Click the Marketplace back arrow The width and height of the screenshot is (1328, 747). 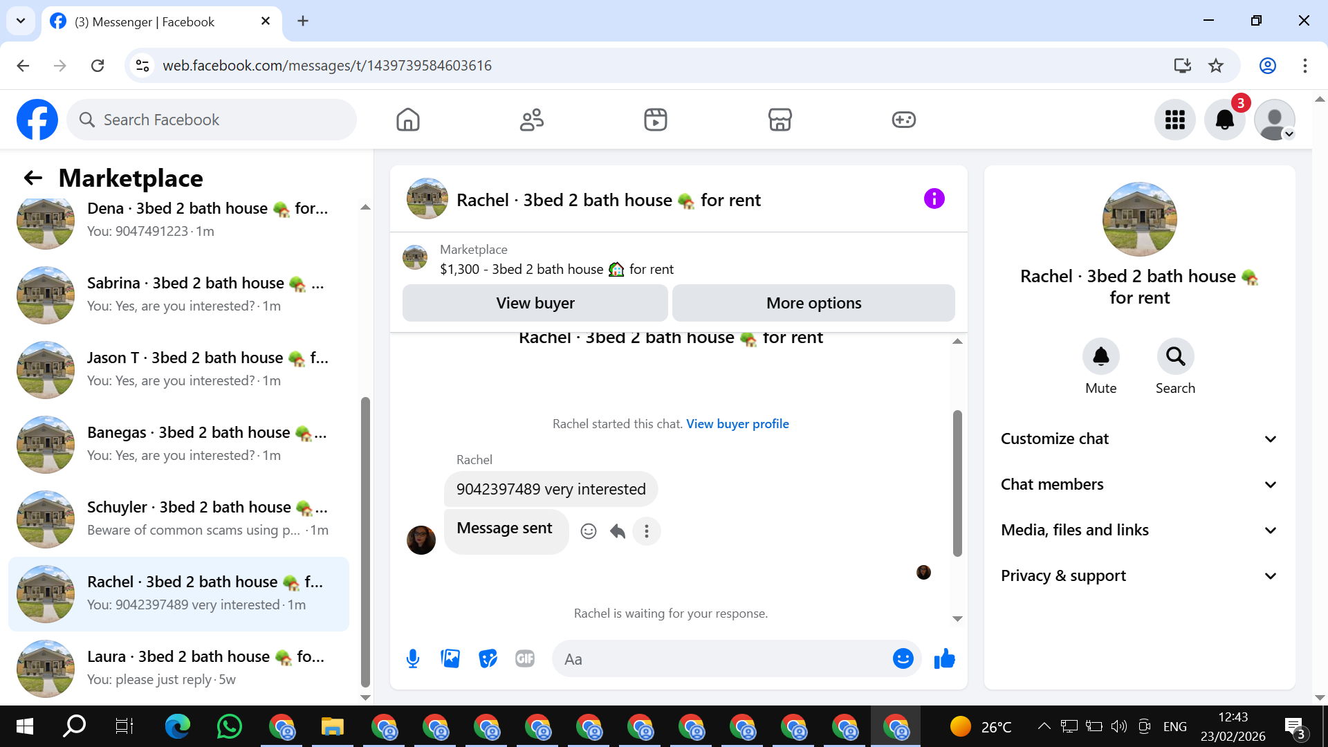pyautogui.click(x=33, y=178)
